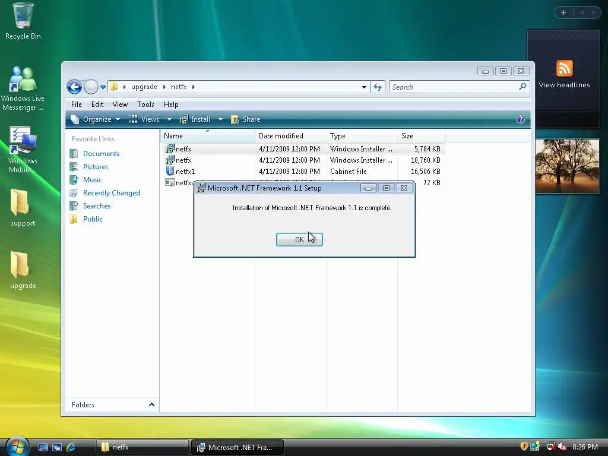The image size is (608, 456).
Task: Select the upgrade breadcrumb in the address bar
Action: (x=144, y=87)
